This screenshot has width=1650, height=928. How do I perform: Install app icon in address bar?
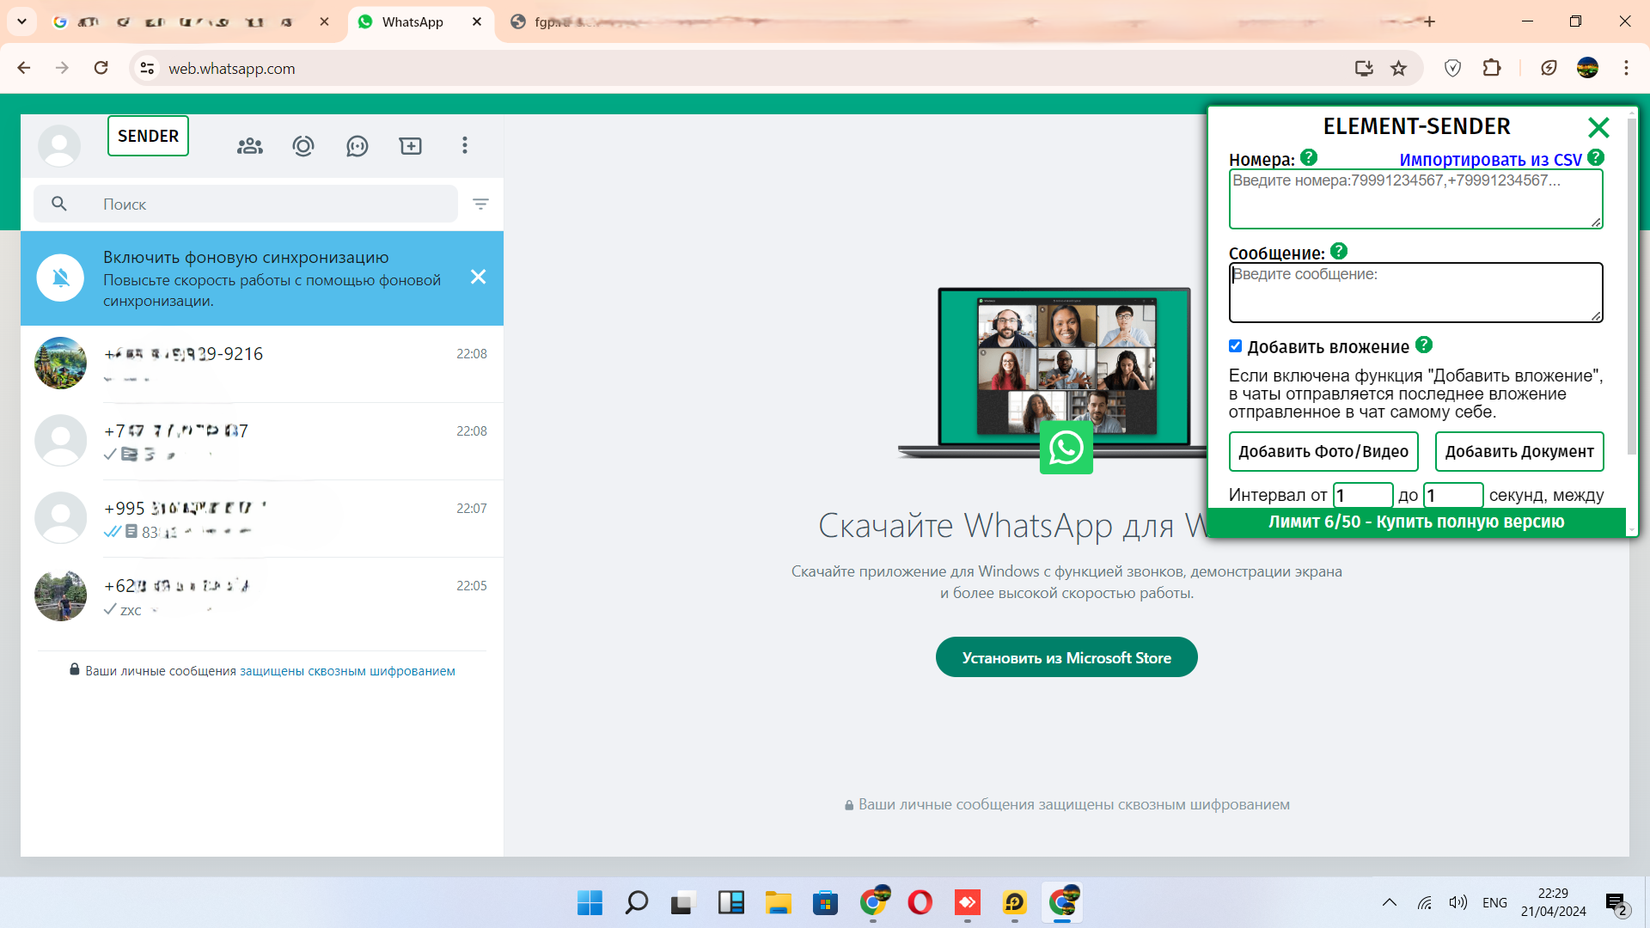(1364, 68)
